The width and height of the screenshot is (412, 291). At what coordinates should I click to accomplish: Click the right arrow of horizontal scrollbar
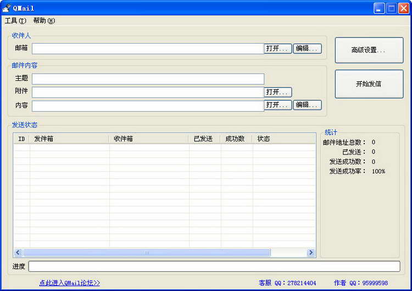point(311,252)
